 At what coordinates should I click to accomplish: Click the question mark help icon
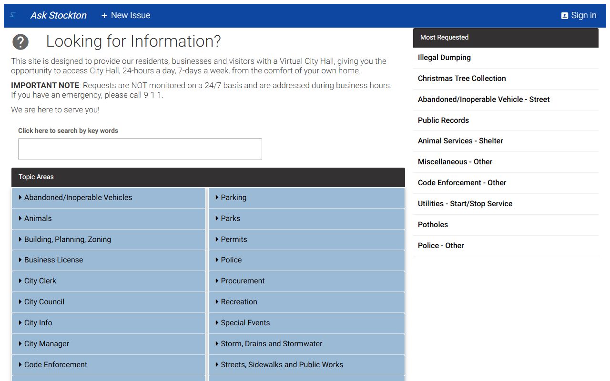[x=20, y=42]
